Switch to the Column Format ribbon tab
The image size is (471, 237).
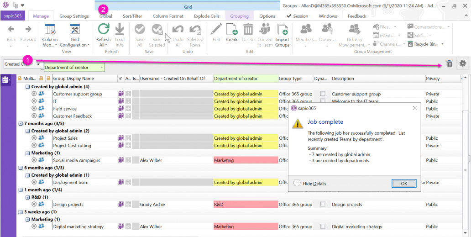[x=168, y=16]
